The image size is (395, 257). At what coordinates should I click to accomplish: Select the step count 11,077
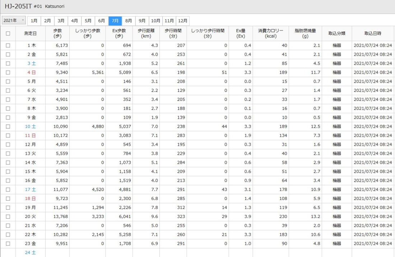tap(60, 190)
